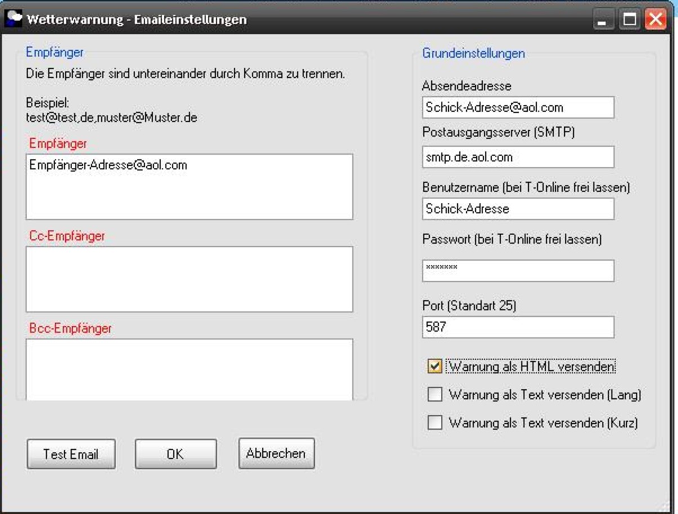Screen dimensions: 678x514
Task: Select the Bcc-Empfänger text area
Action: click(x=189, y=369)
